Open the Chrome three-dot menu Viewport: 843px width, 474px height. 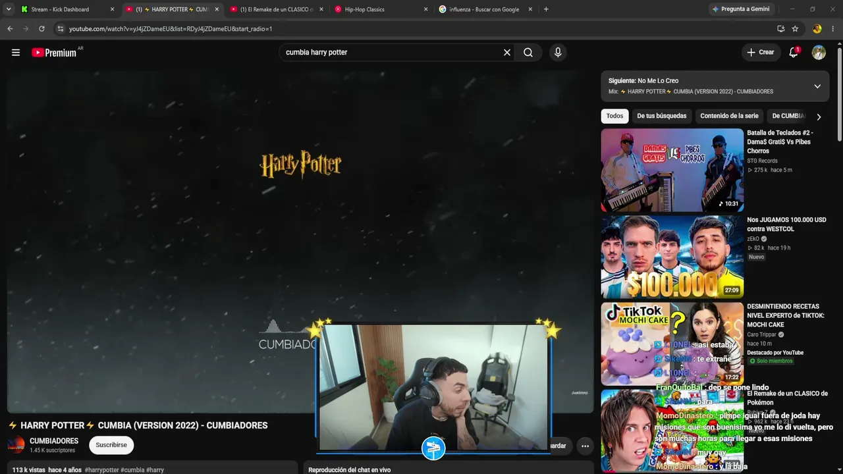pos(833,29)
